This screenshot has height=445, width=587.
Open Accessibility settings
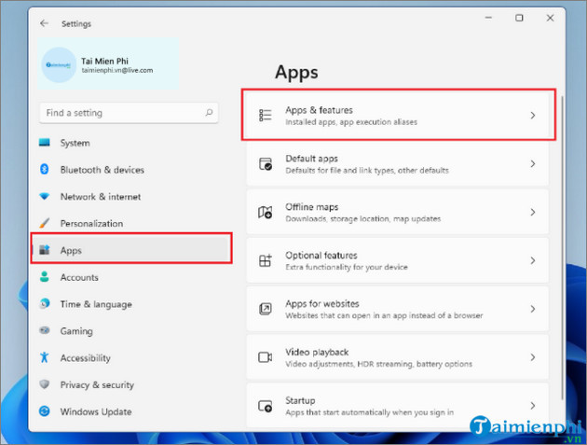[x=129, y=357]
